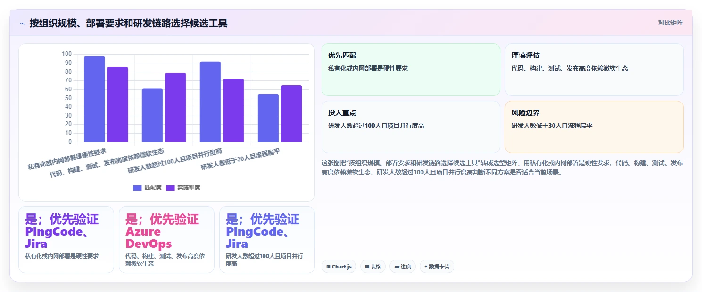This screenshot has height=292, width=702.
Task: Click the 匹配度 bar for 私有化或内网部署
Action: [94, 99]
